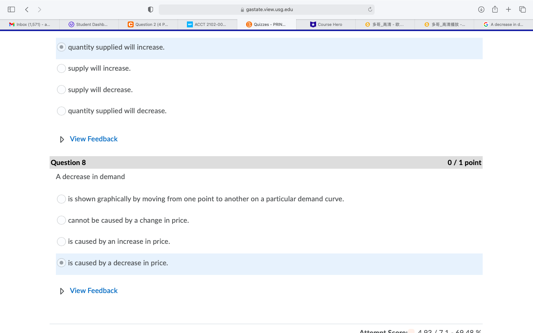Navigate forward using the forward arrow

[40, 9]
